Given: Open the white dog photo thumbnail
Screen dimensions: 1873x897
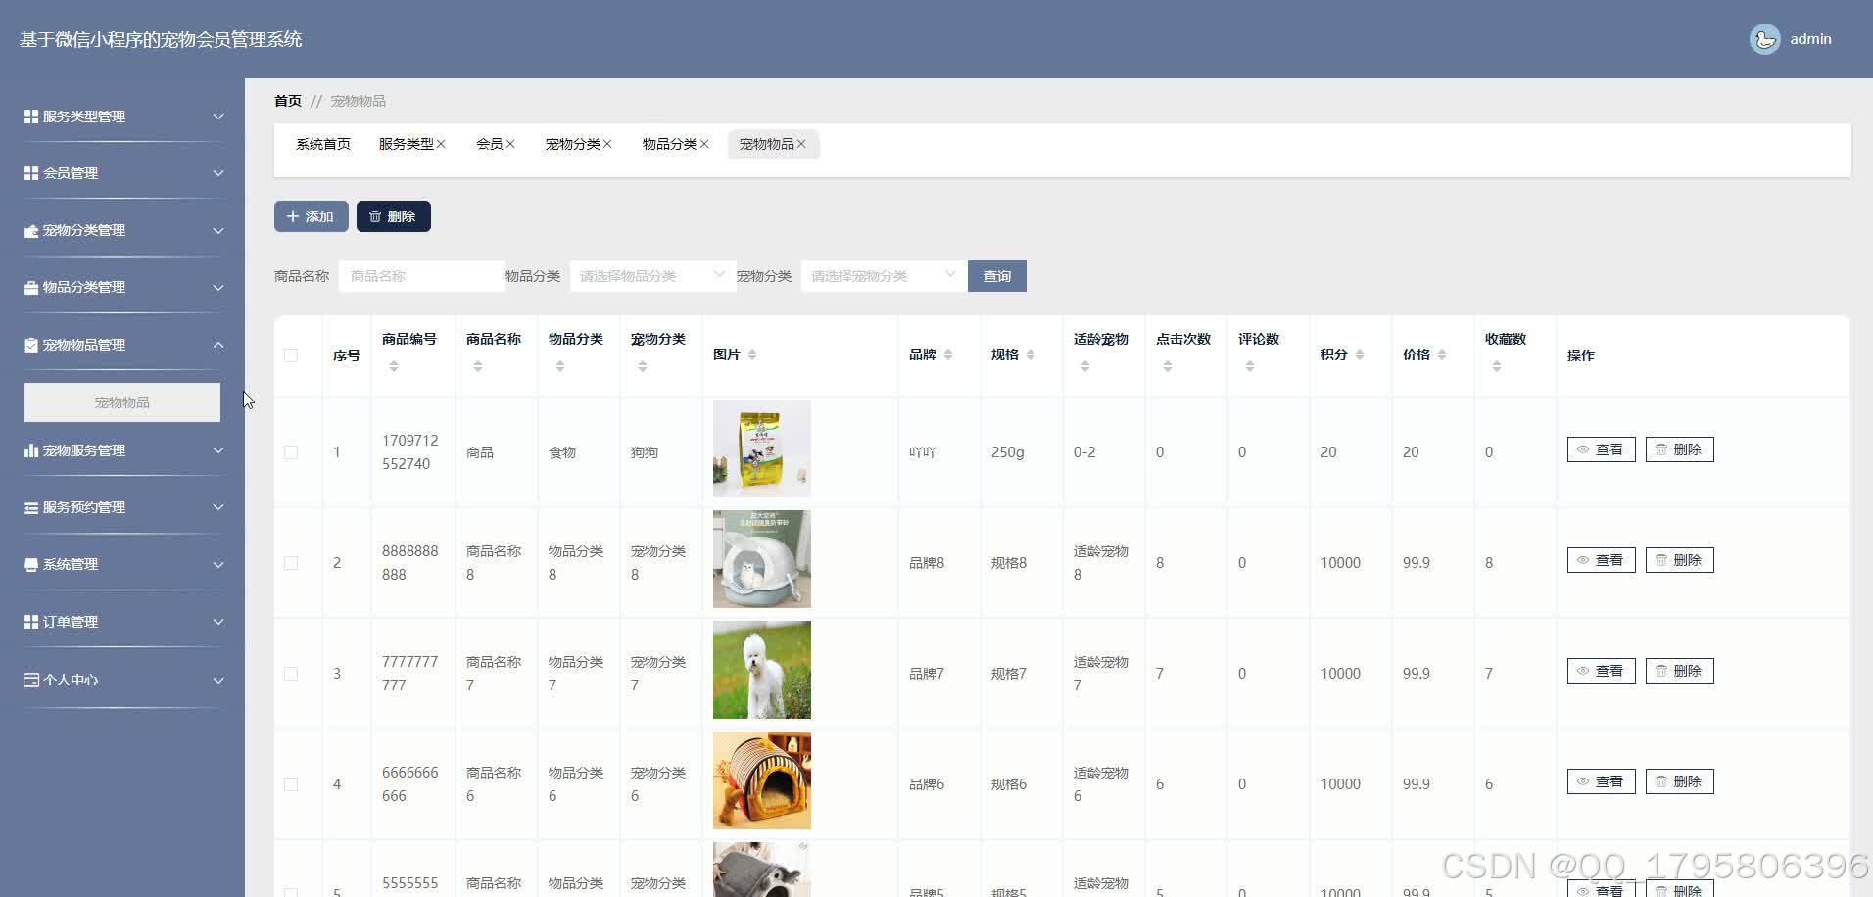Looking at the screenshot, I should (x=762, y=670).
